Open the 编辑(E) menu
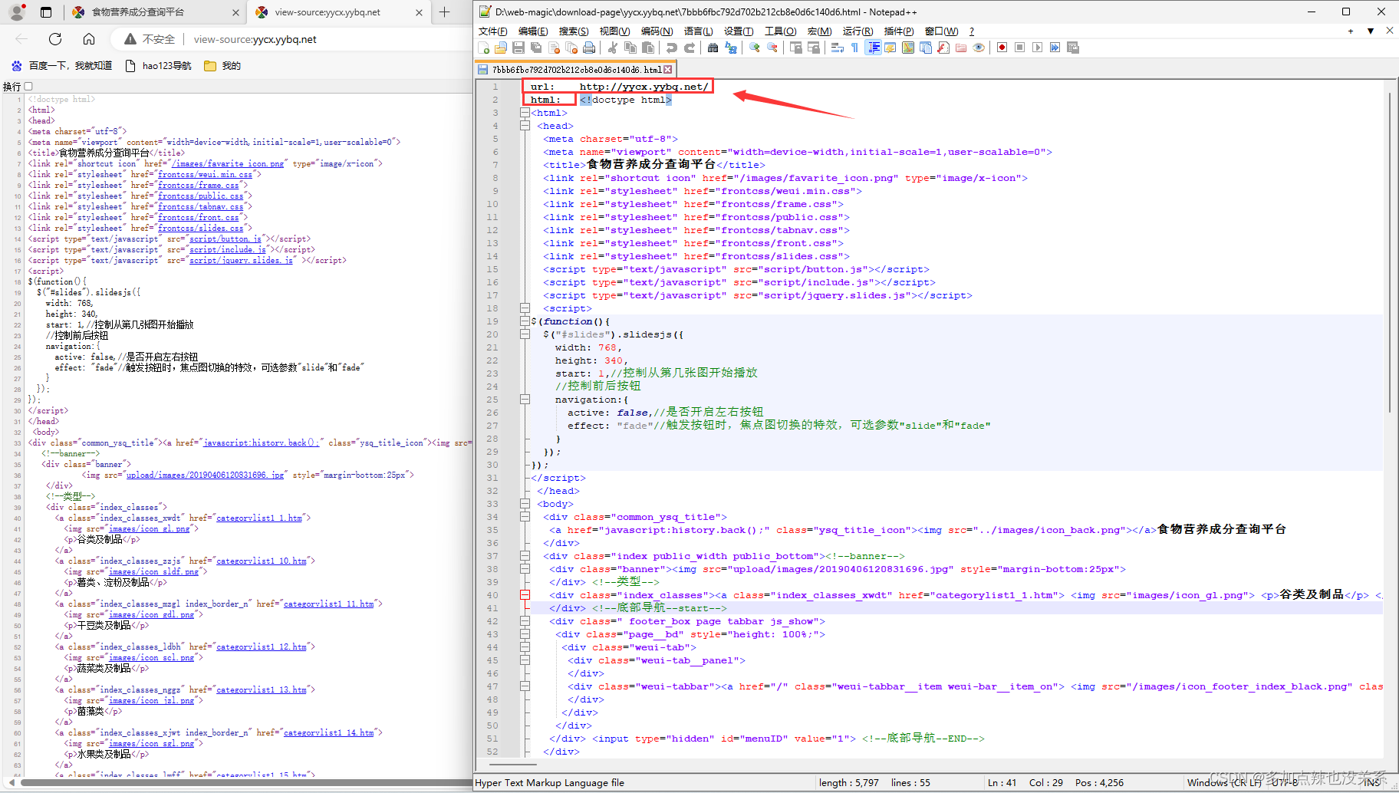This screenshot has height=793, width=1399. pos(533,31)
